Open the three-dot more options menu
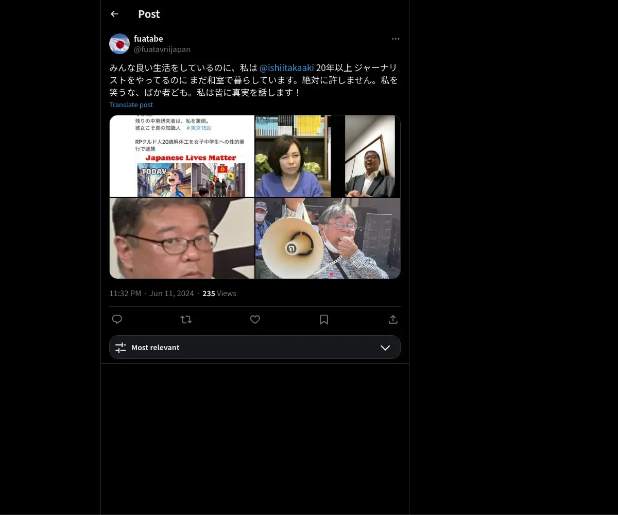 pos(396,39)
